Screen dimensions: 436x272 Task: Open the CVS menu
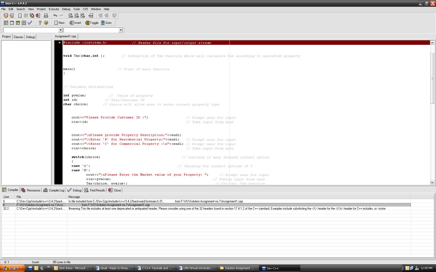click(85, 9)
